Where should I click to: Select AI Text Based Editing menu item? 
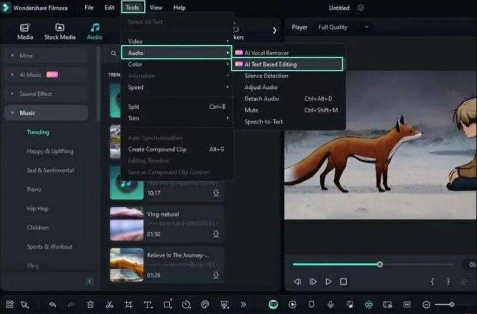pyautogui.click(x=287, y=64)
